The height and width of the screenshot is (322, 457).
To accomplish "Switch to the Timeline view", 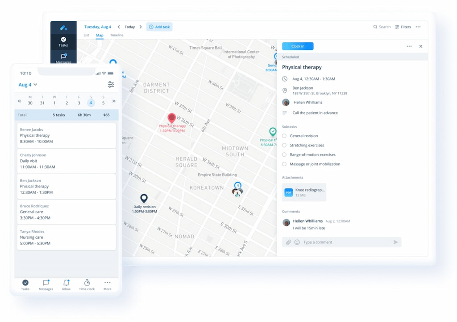I will [x=116, y=35].
